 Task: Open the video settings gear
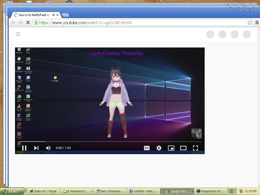coord(159,148)
